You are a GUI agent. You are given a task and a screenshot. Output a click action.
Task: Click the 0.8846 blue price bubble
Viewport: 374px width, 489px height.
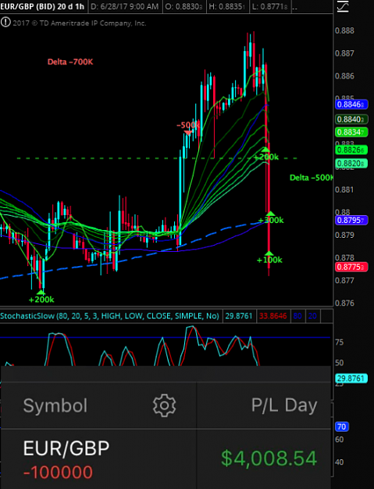click(351, 104)
